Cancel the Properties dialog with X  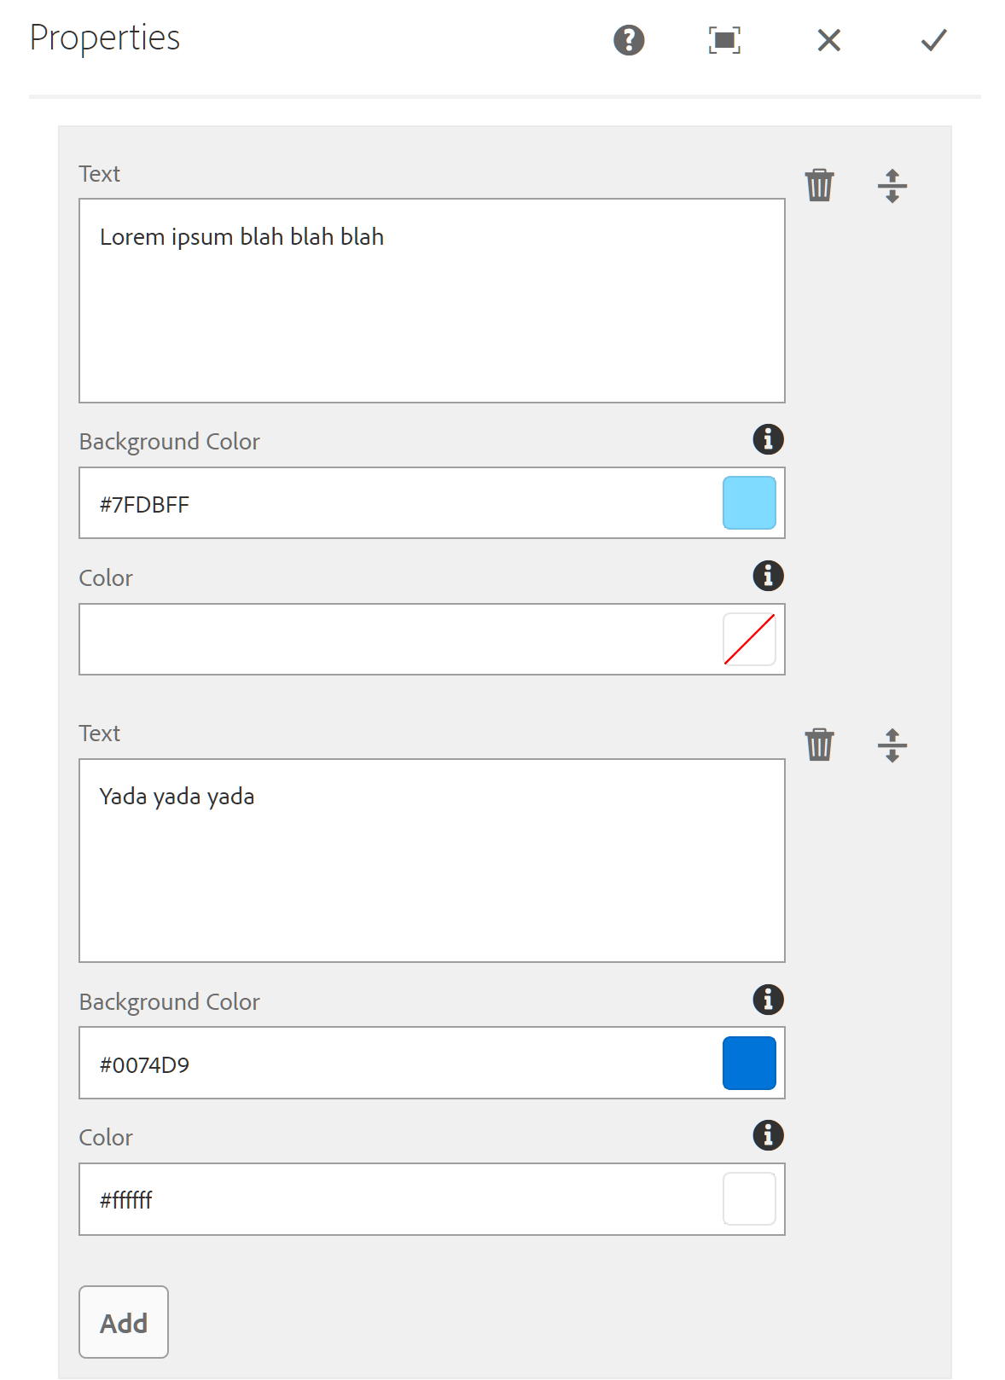(828, 40)
